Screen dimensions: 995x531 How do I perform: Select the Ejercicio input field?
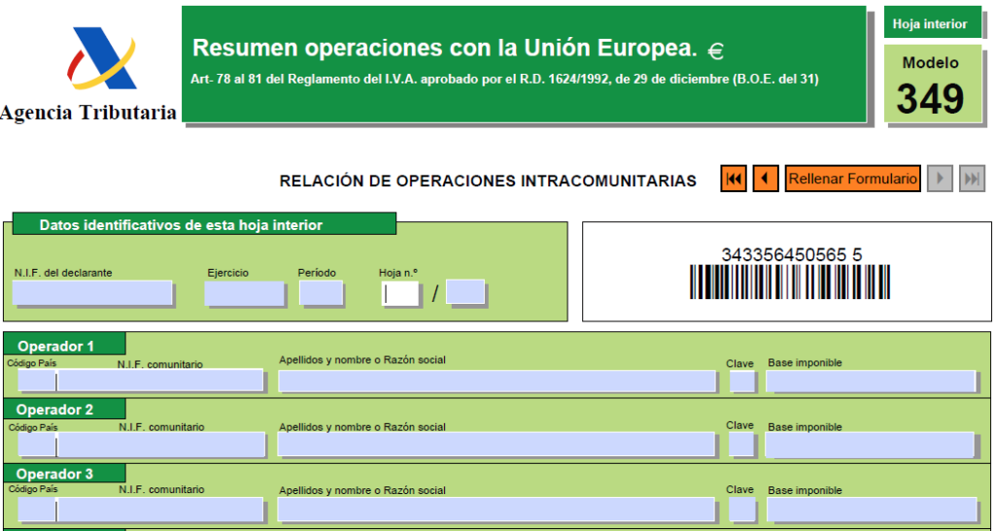point(244,294)
